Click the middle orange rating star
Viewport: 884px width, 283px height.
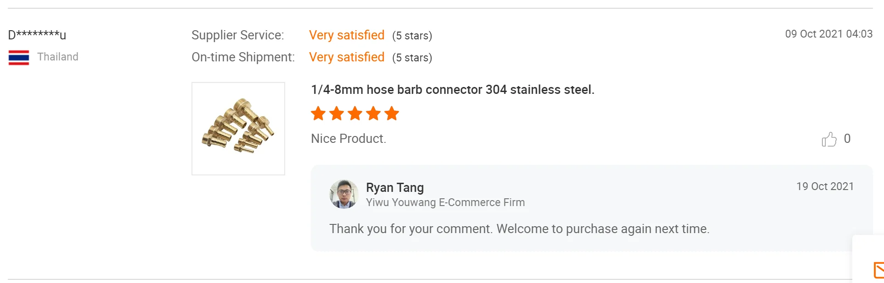[x=355, y=113]
